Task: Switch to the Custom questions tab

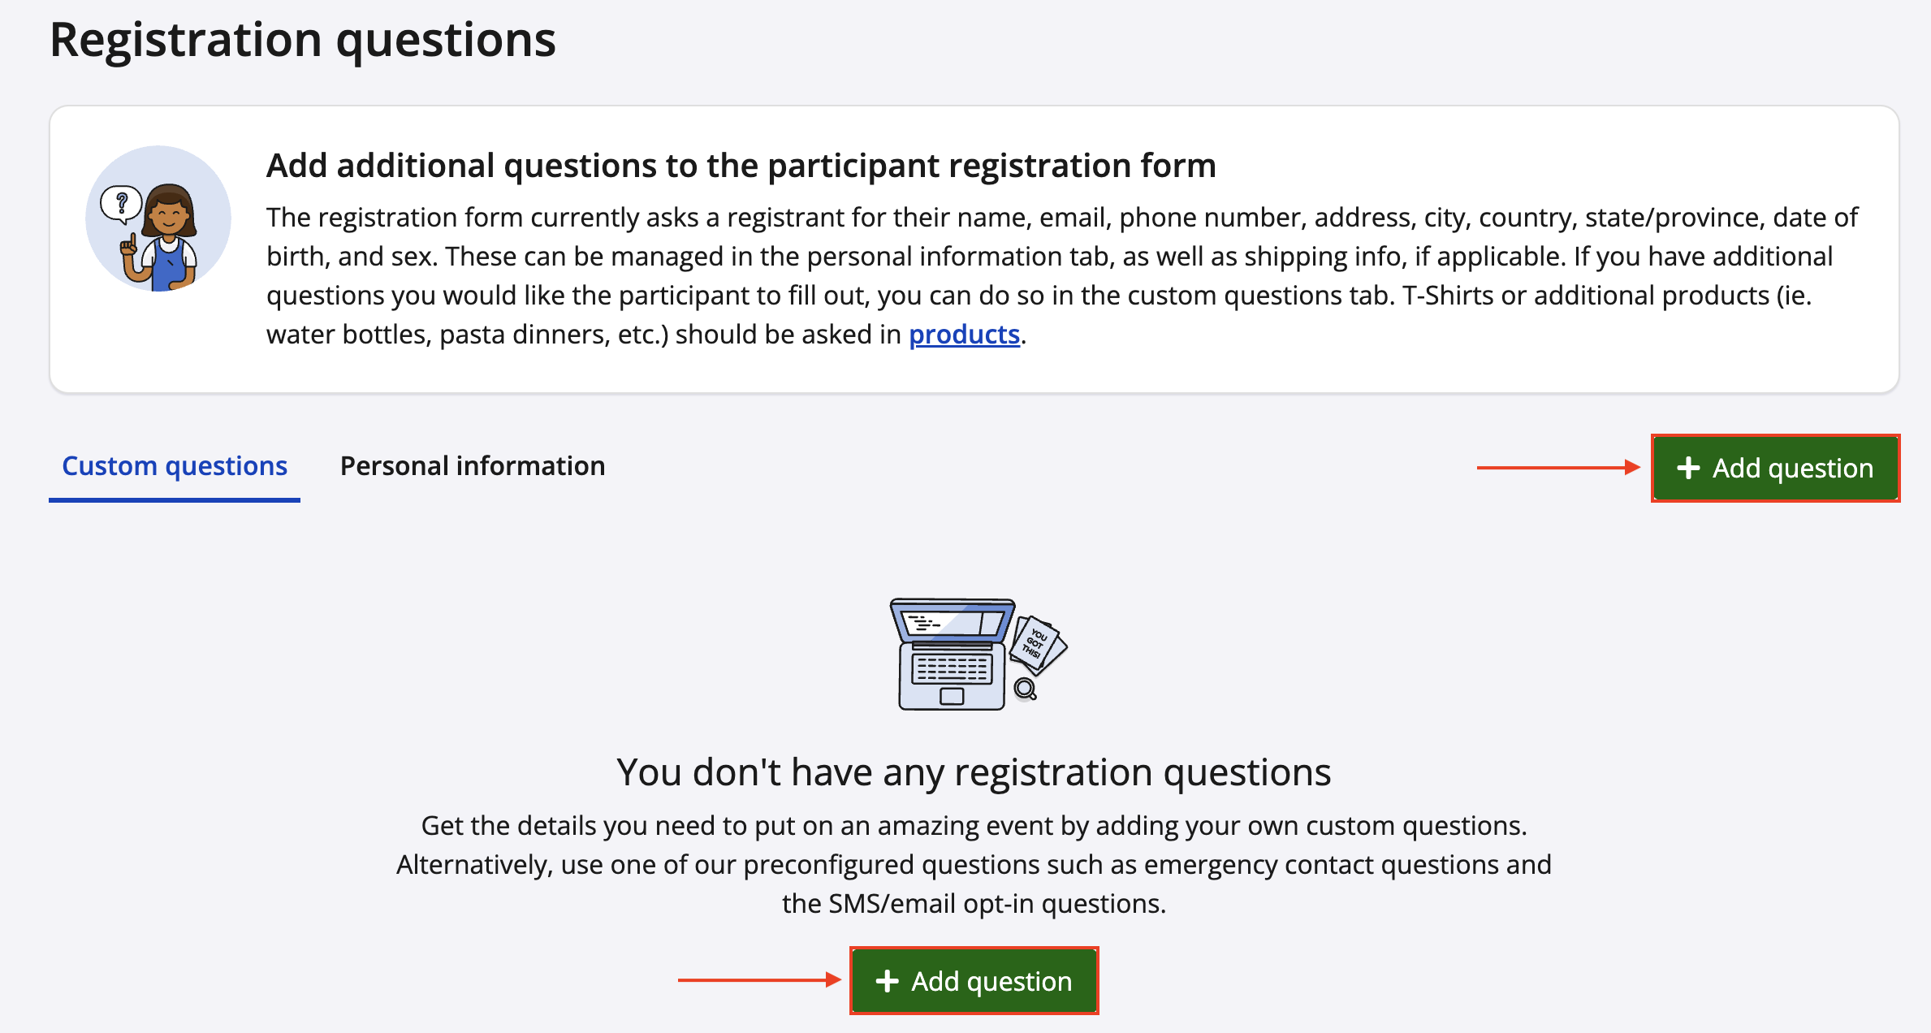Action: tap(175, 466)
